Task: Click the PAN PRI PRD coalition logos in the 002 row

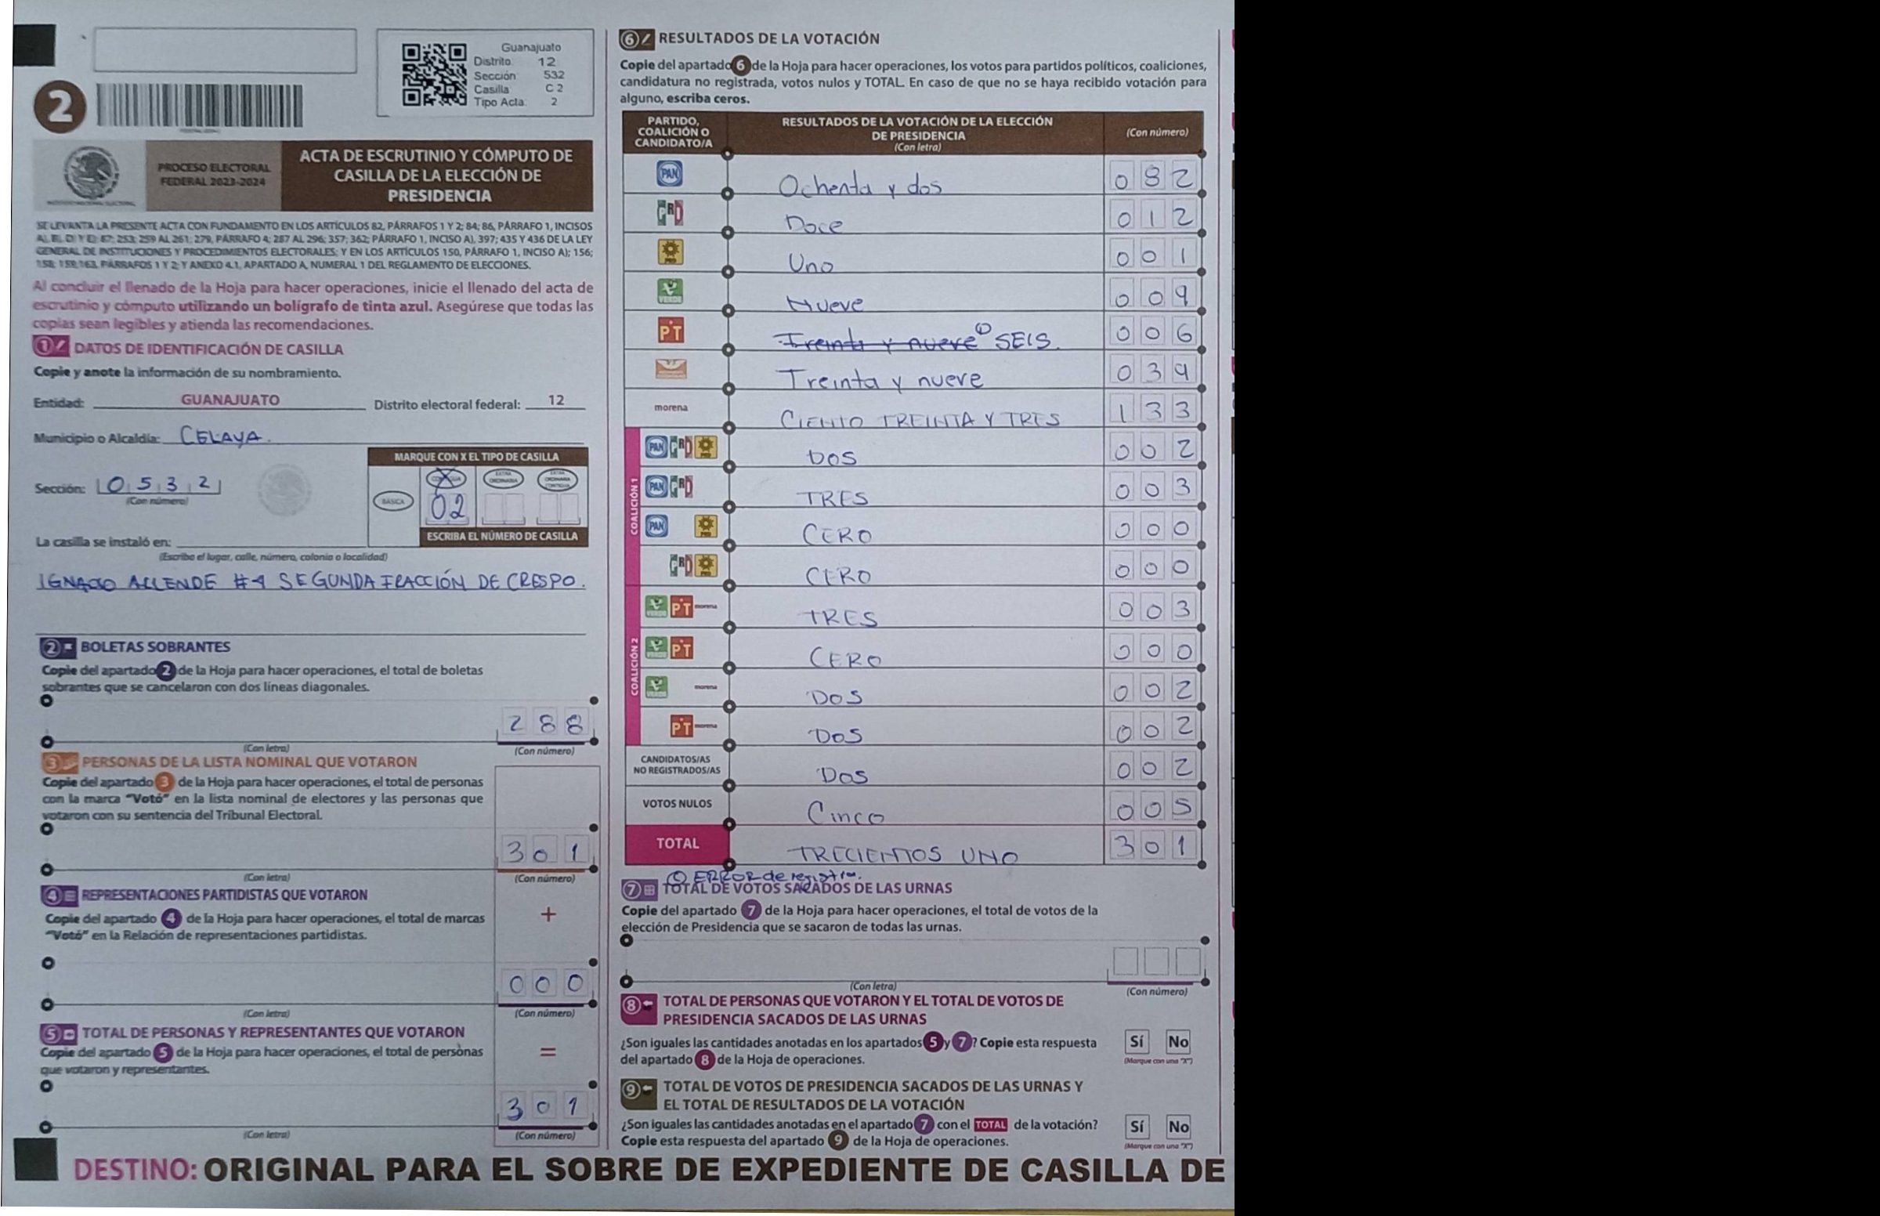Action: 682,447
